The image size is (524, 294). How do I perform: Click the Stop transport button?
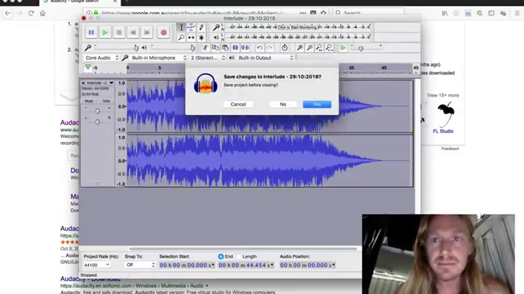coord(119,32)
